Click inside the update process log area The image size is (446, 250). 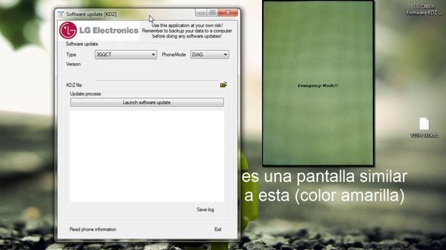pos(147,156)
